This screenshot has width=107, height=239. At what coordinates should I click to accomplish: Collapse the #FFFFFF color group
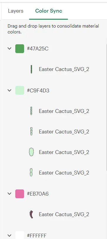click(9, 235)
